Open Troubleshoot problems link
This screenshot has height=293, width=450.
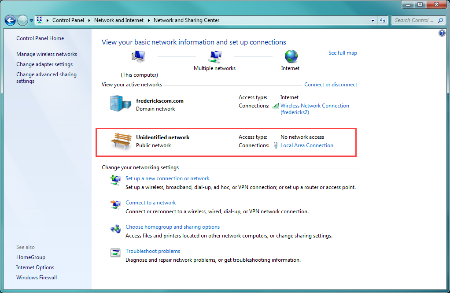click(x=153, y=251)
